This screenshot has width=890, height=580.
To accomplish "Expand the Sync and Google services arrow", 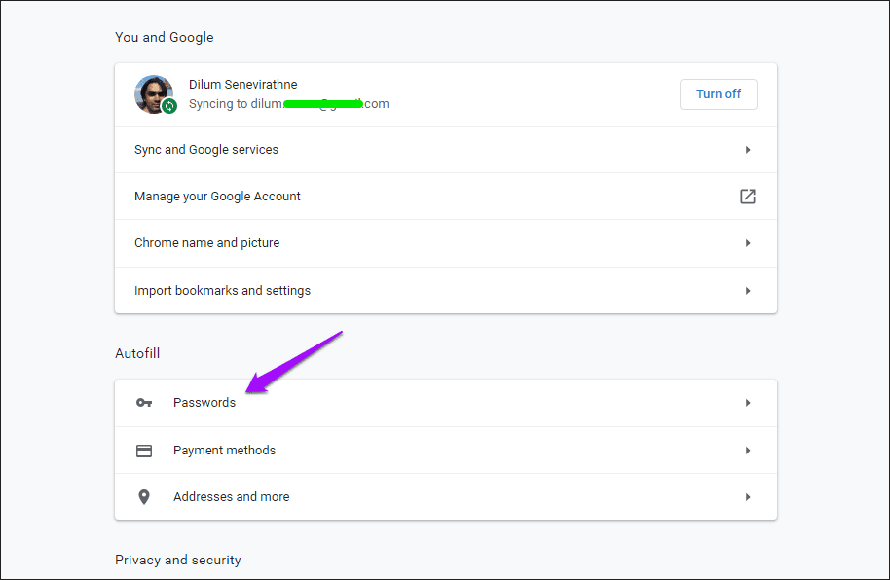I will [747, 150].
